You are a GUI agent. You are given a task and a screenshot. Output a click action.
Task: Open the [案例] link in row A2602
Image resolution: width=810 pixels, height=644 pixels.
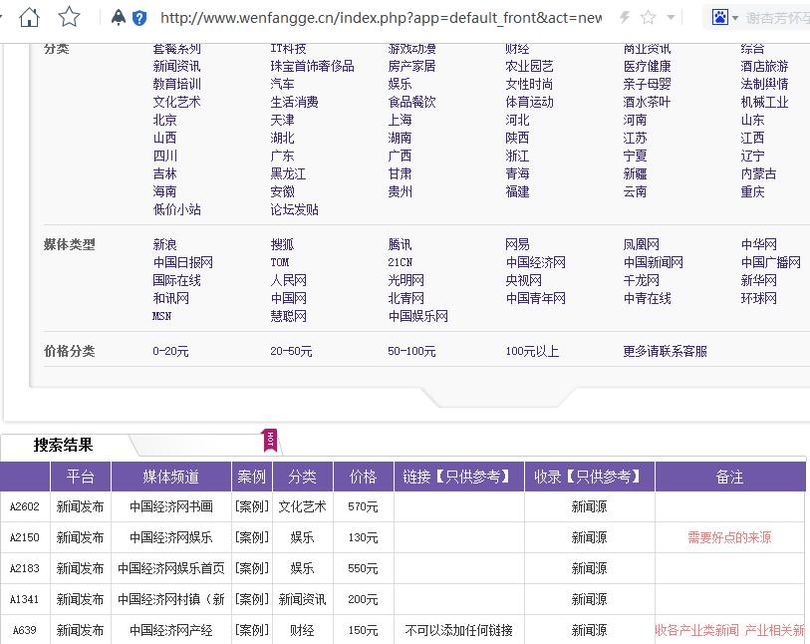pos(252,506)
